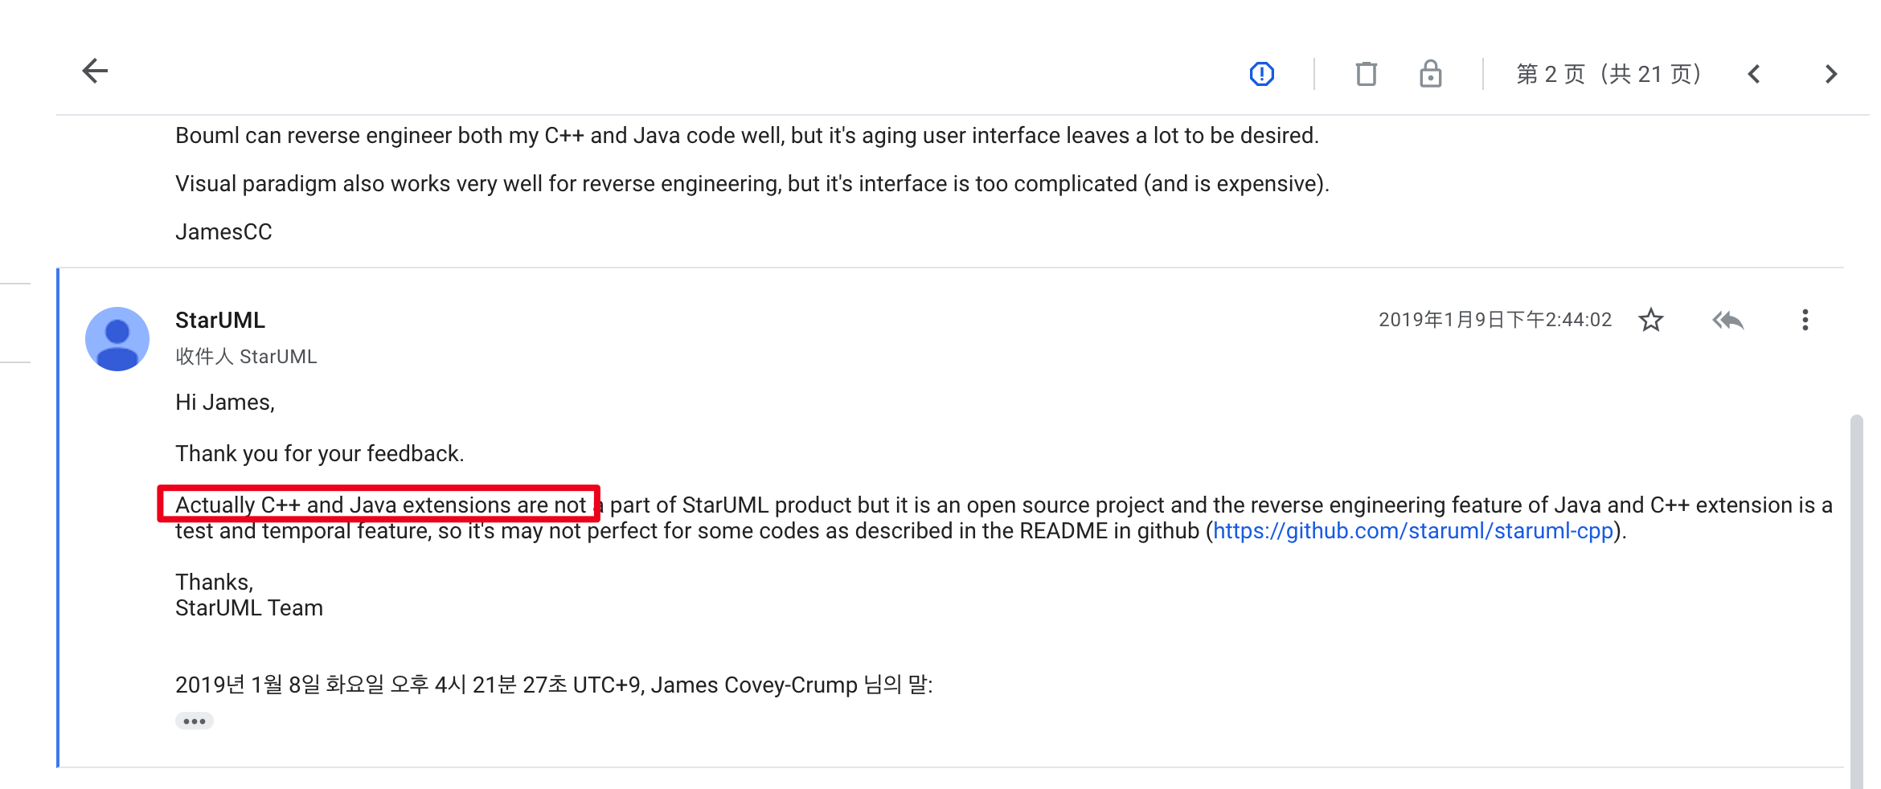Go to the next page chevron
This screenshot has height=789, width=1881.
pyautogui.click(x=1831, y=74)
